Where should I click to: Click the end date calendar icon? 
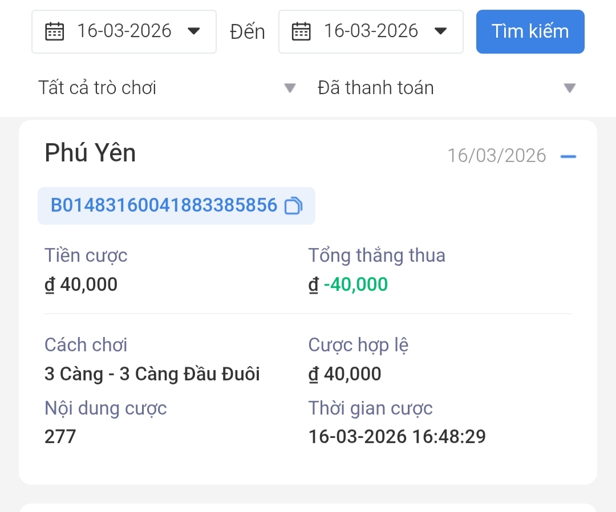click(301, 31)
